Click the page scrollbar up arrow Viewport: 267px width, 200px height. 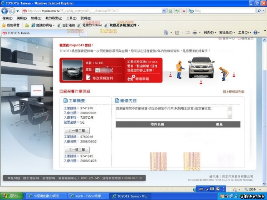pyautogui.click(x=264, y=40)
